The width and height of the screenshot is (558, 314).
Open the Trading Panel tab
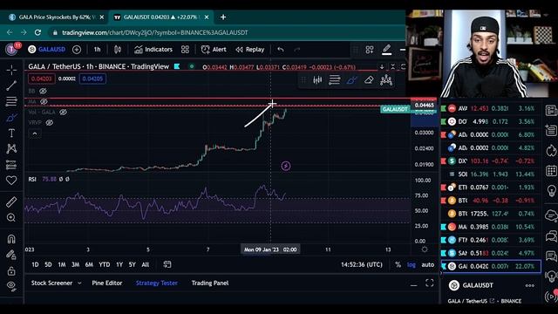click(x=210, y=283)
